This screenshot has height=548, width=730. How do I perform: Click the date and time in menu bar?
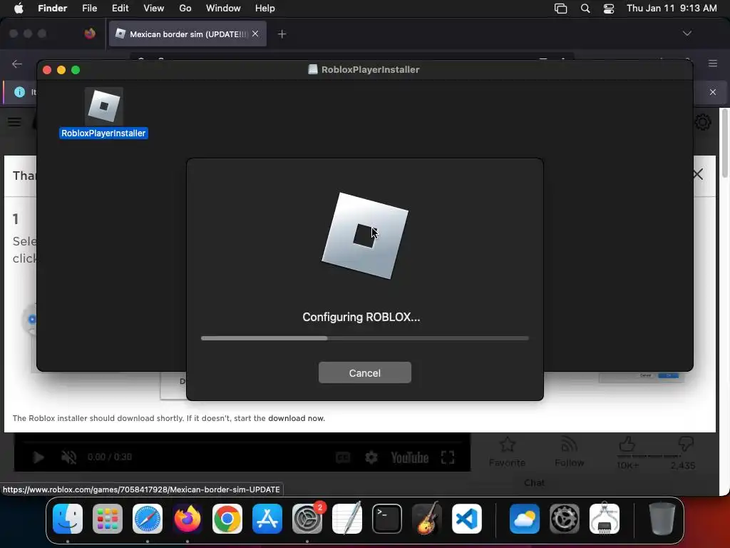point(672,9)
